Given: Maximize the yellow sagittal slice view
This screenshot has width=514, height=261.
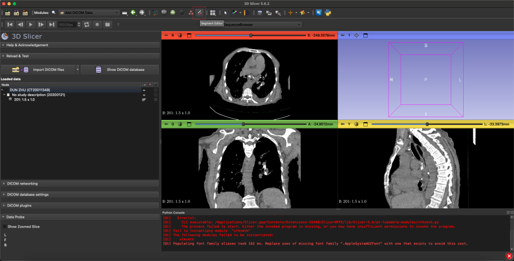Looking at the screenshot, I should [x=365, y=124].
